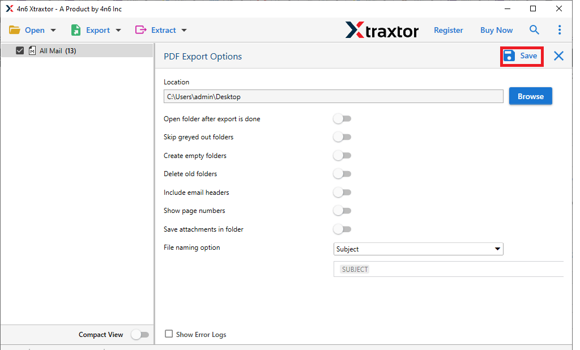
Task: Click the blue floppy disk Save icon
Action: pyautogui.click(x=509, y=56)
